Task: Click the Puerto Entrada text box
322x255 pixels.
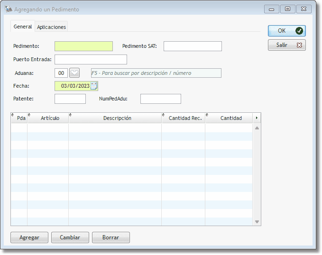Action: (x=91, y=60)
